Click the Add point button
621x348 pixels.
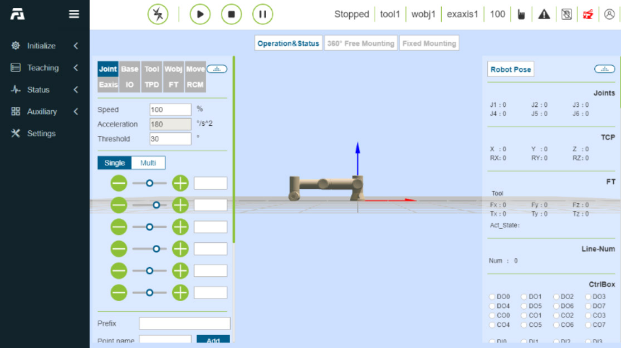tap(213, 340)
